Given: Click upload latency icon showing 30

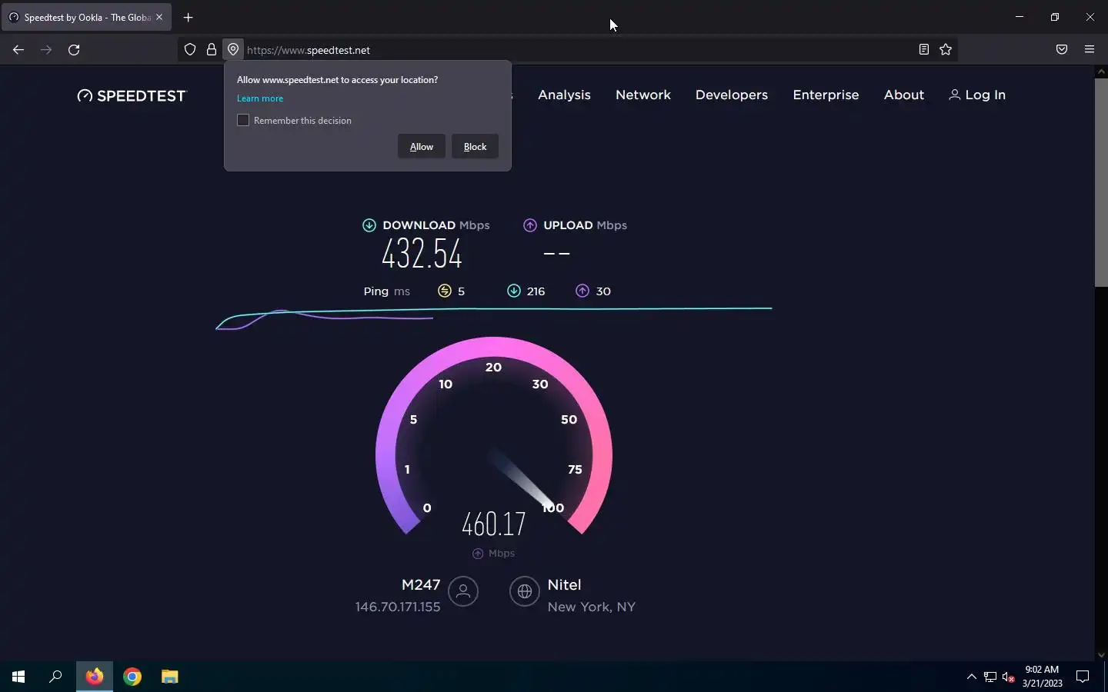Looking at the screenshot, I should [582, 291].
